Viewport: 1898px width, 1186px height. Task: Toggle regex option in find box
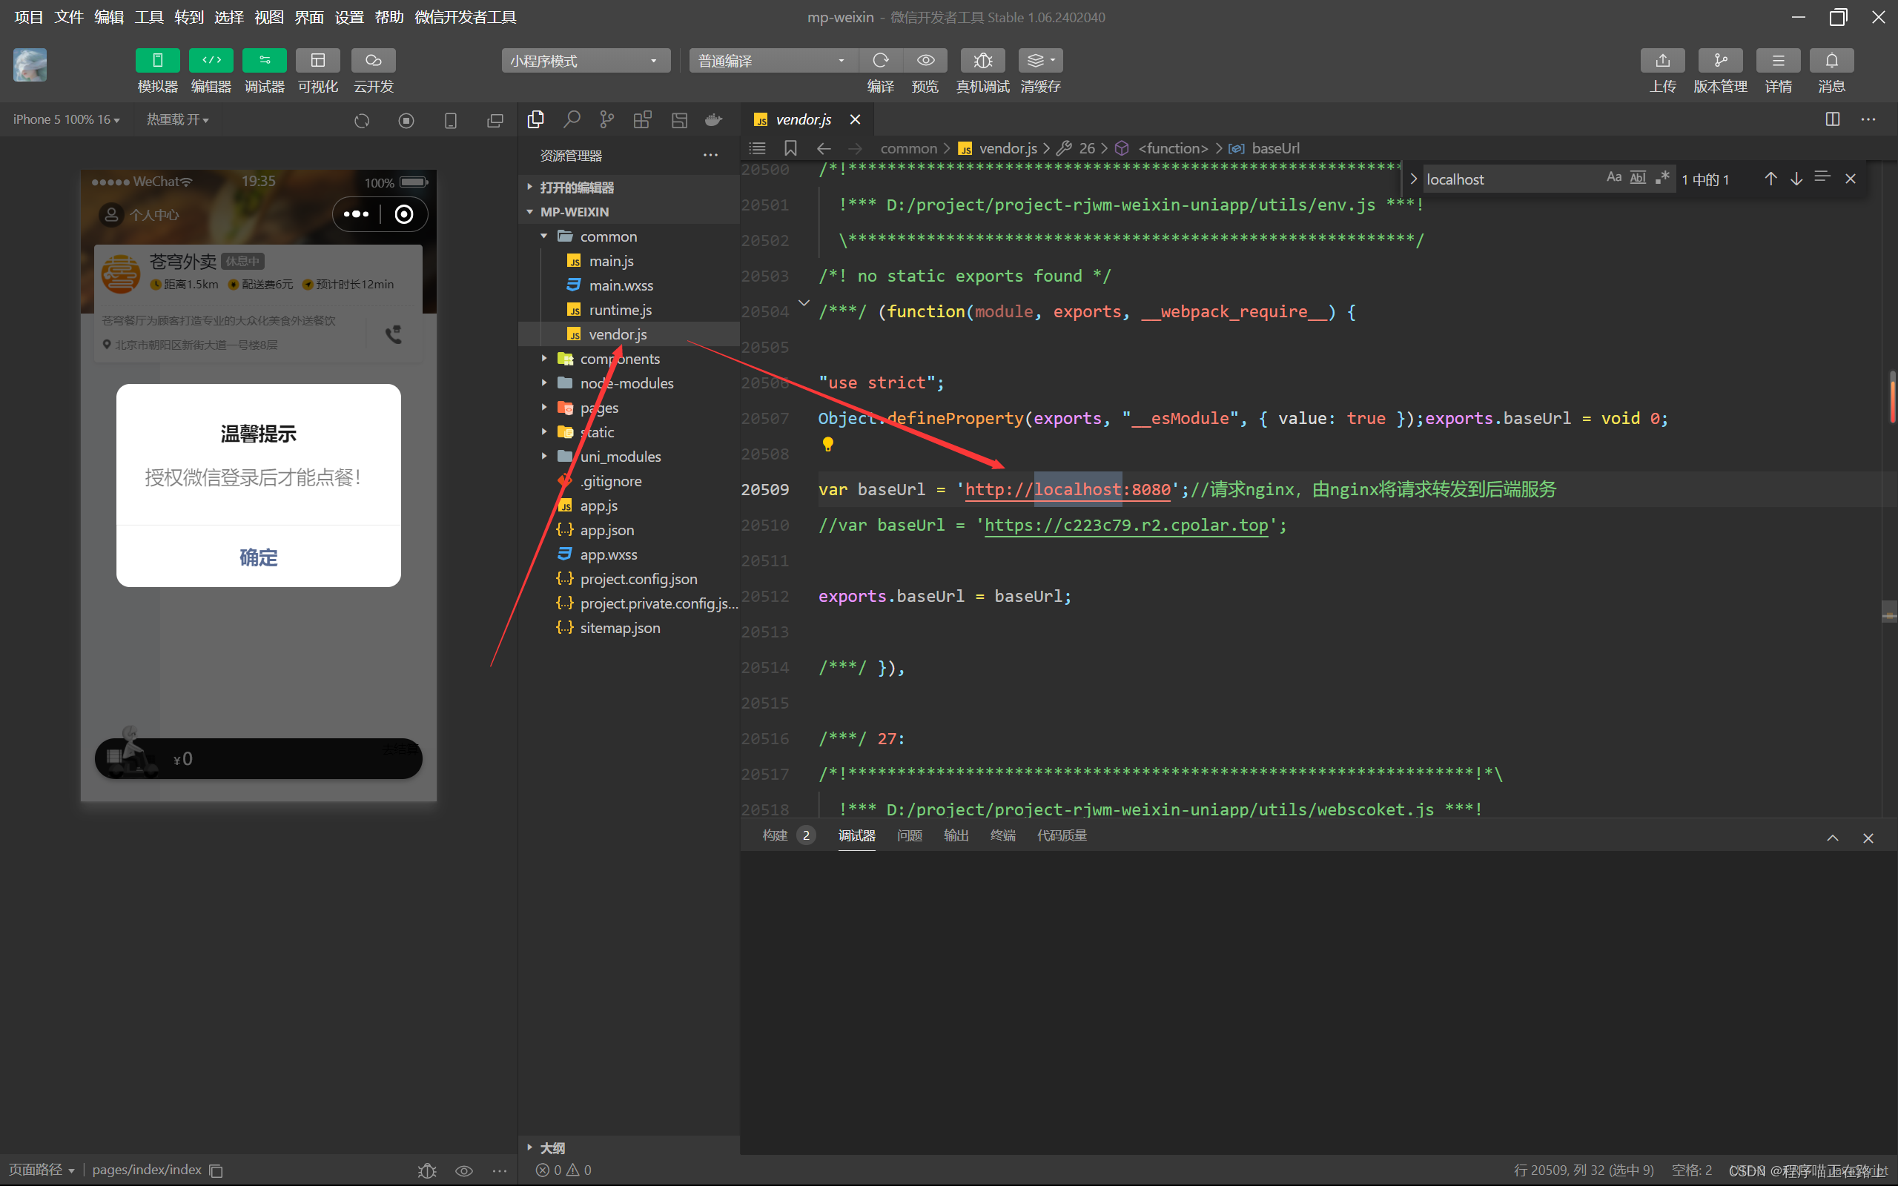point(1663,178)
